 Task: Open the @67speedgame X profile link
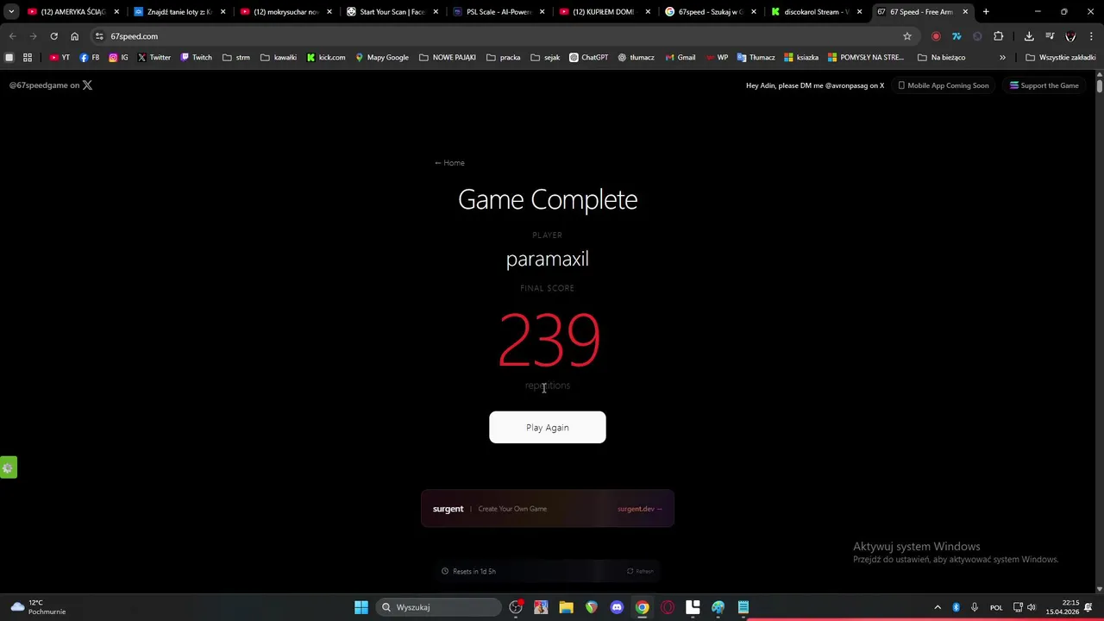pyautogui.click(x=51, y=85)
